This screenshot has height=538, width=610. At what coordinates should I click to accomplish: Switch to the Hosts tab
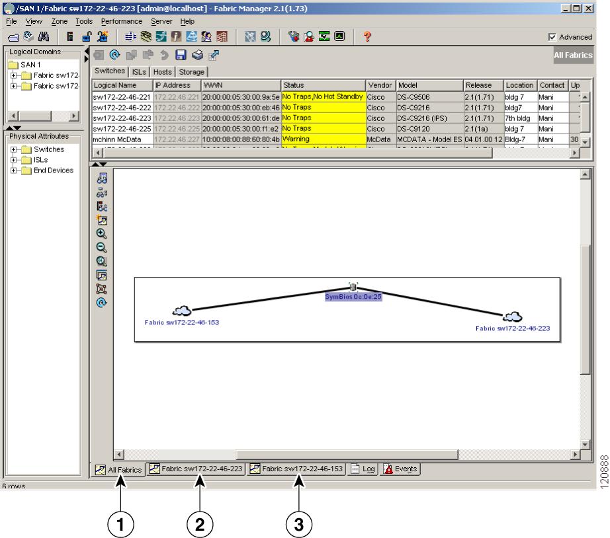tap(162, 72)
